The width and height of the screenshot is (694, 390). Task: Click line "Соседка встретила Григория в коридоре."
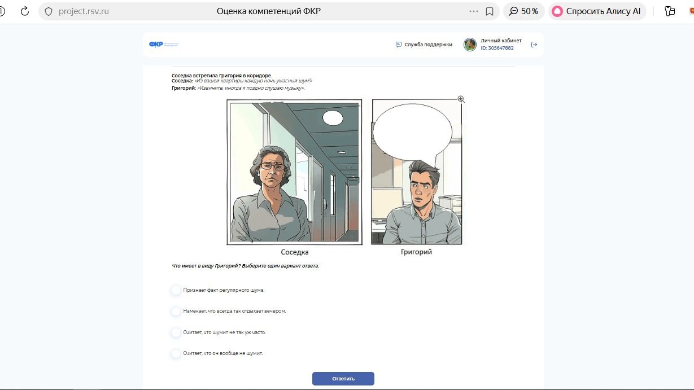coord(222,76)
